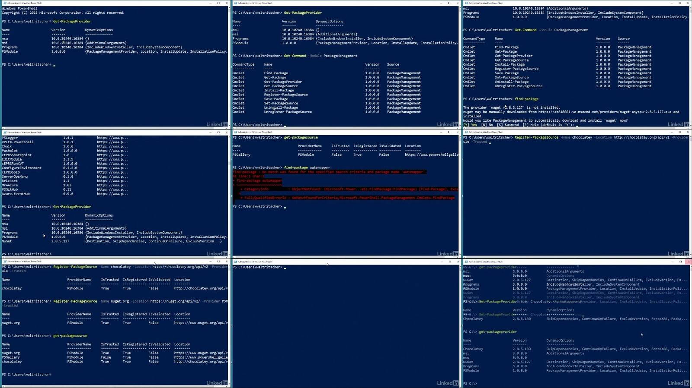Screen dimensions: 692x388
Task: Click PowerShell title icon in window listing PSLogger
Action: [x=5, y=132]
